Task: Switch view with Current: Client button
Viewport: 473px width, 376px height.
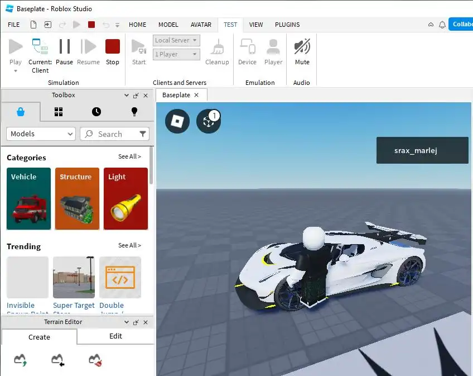Action: 40,56
